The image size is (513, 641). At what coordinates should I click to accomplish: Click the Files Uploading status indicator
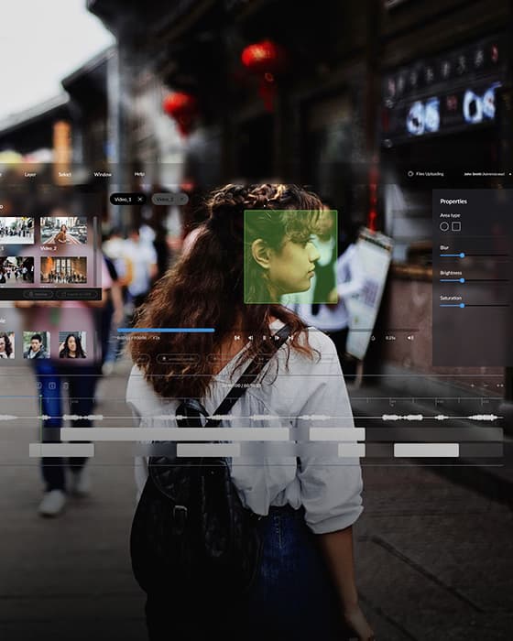coord(425,174)
